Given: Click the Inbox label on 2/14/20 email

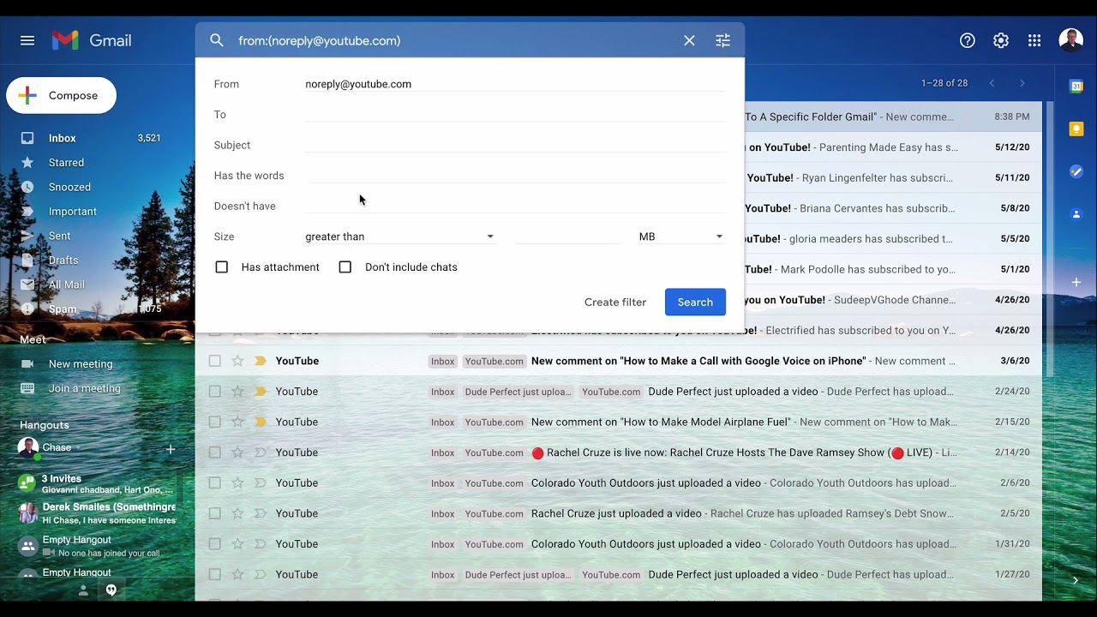Looking at the screenshot, I should pos(443,452).
